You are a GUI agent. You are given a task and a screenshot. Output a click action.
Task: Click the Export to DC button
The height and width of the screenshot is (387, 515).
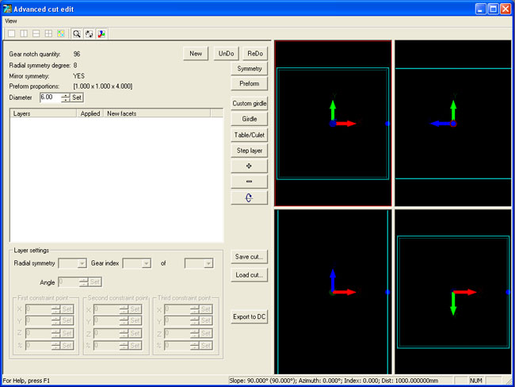click(x=249, y=317)
